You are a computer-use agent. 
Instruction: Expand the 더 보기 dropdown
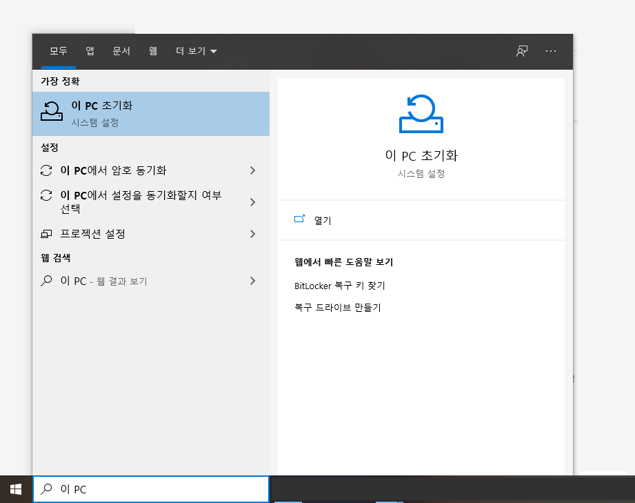tap(196, 51)
